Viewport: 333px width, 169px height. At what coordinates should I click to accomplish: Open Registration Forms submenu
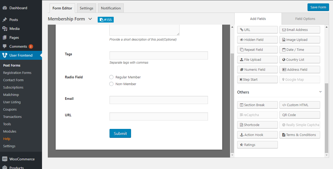pyautogui.click(x=17, y=73)
